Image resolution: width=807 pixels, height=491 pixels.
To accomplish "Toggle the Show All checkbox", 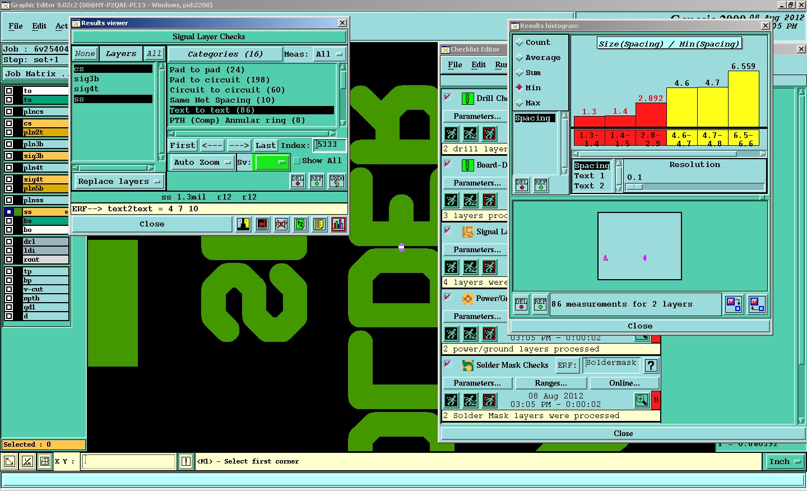I will [298, 161].
